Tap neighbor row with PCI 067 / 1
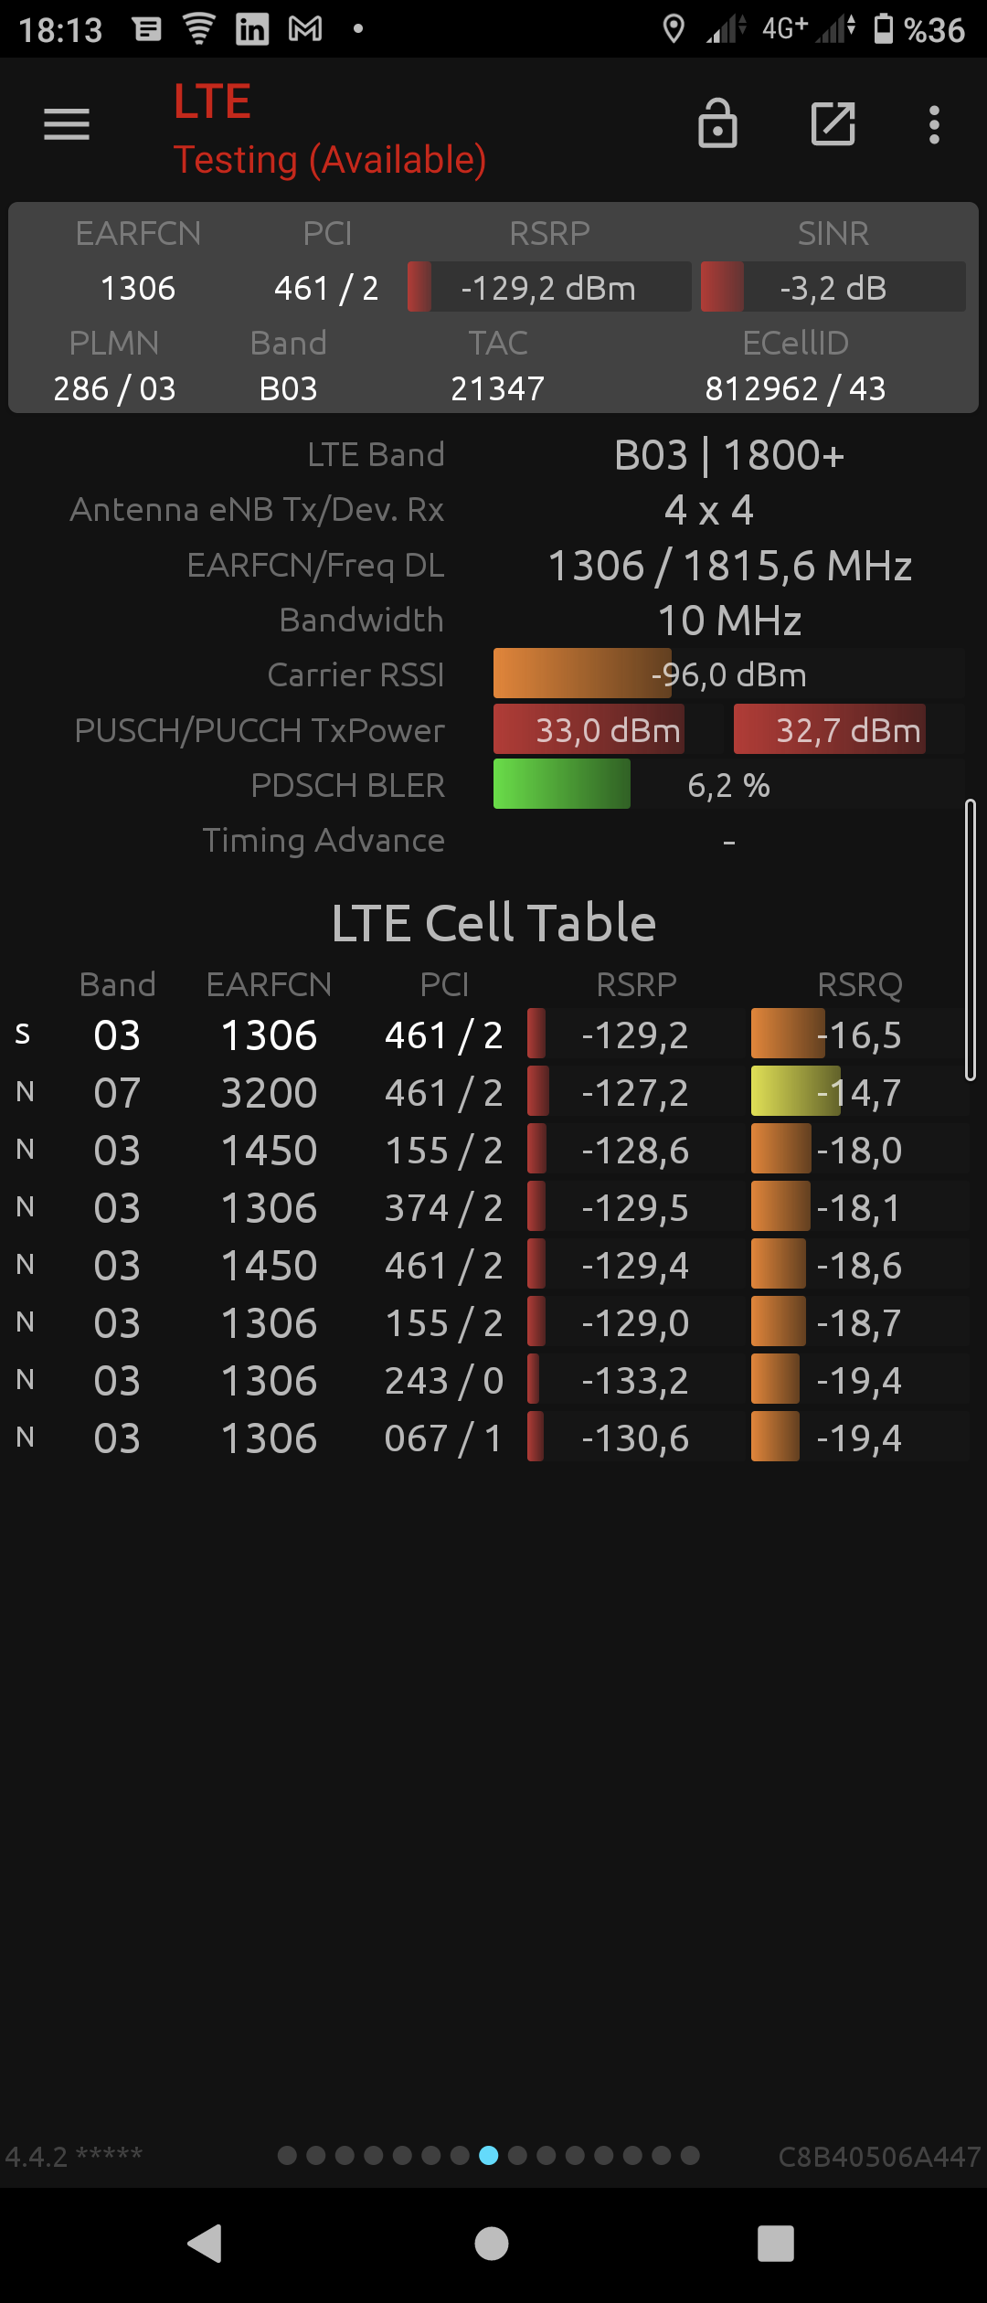Image resolution: width=987 pixels, height=2303 pixels. point(492,1438)
